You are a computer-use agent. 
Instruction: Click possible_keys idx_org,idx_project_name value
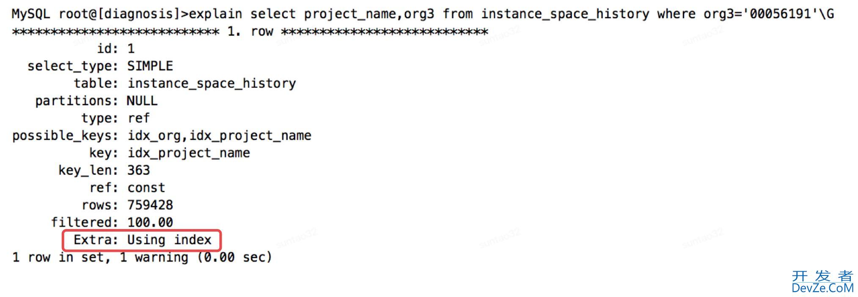click(x=219, y=136)
